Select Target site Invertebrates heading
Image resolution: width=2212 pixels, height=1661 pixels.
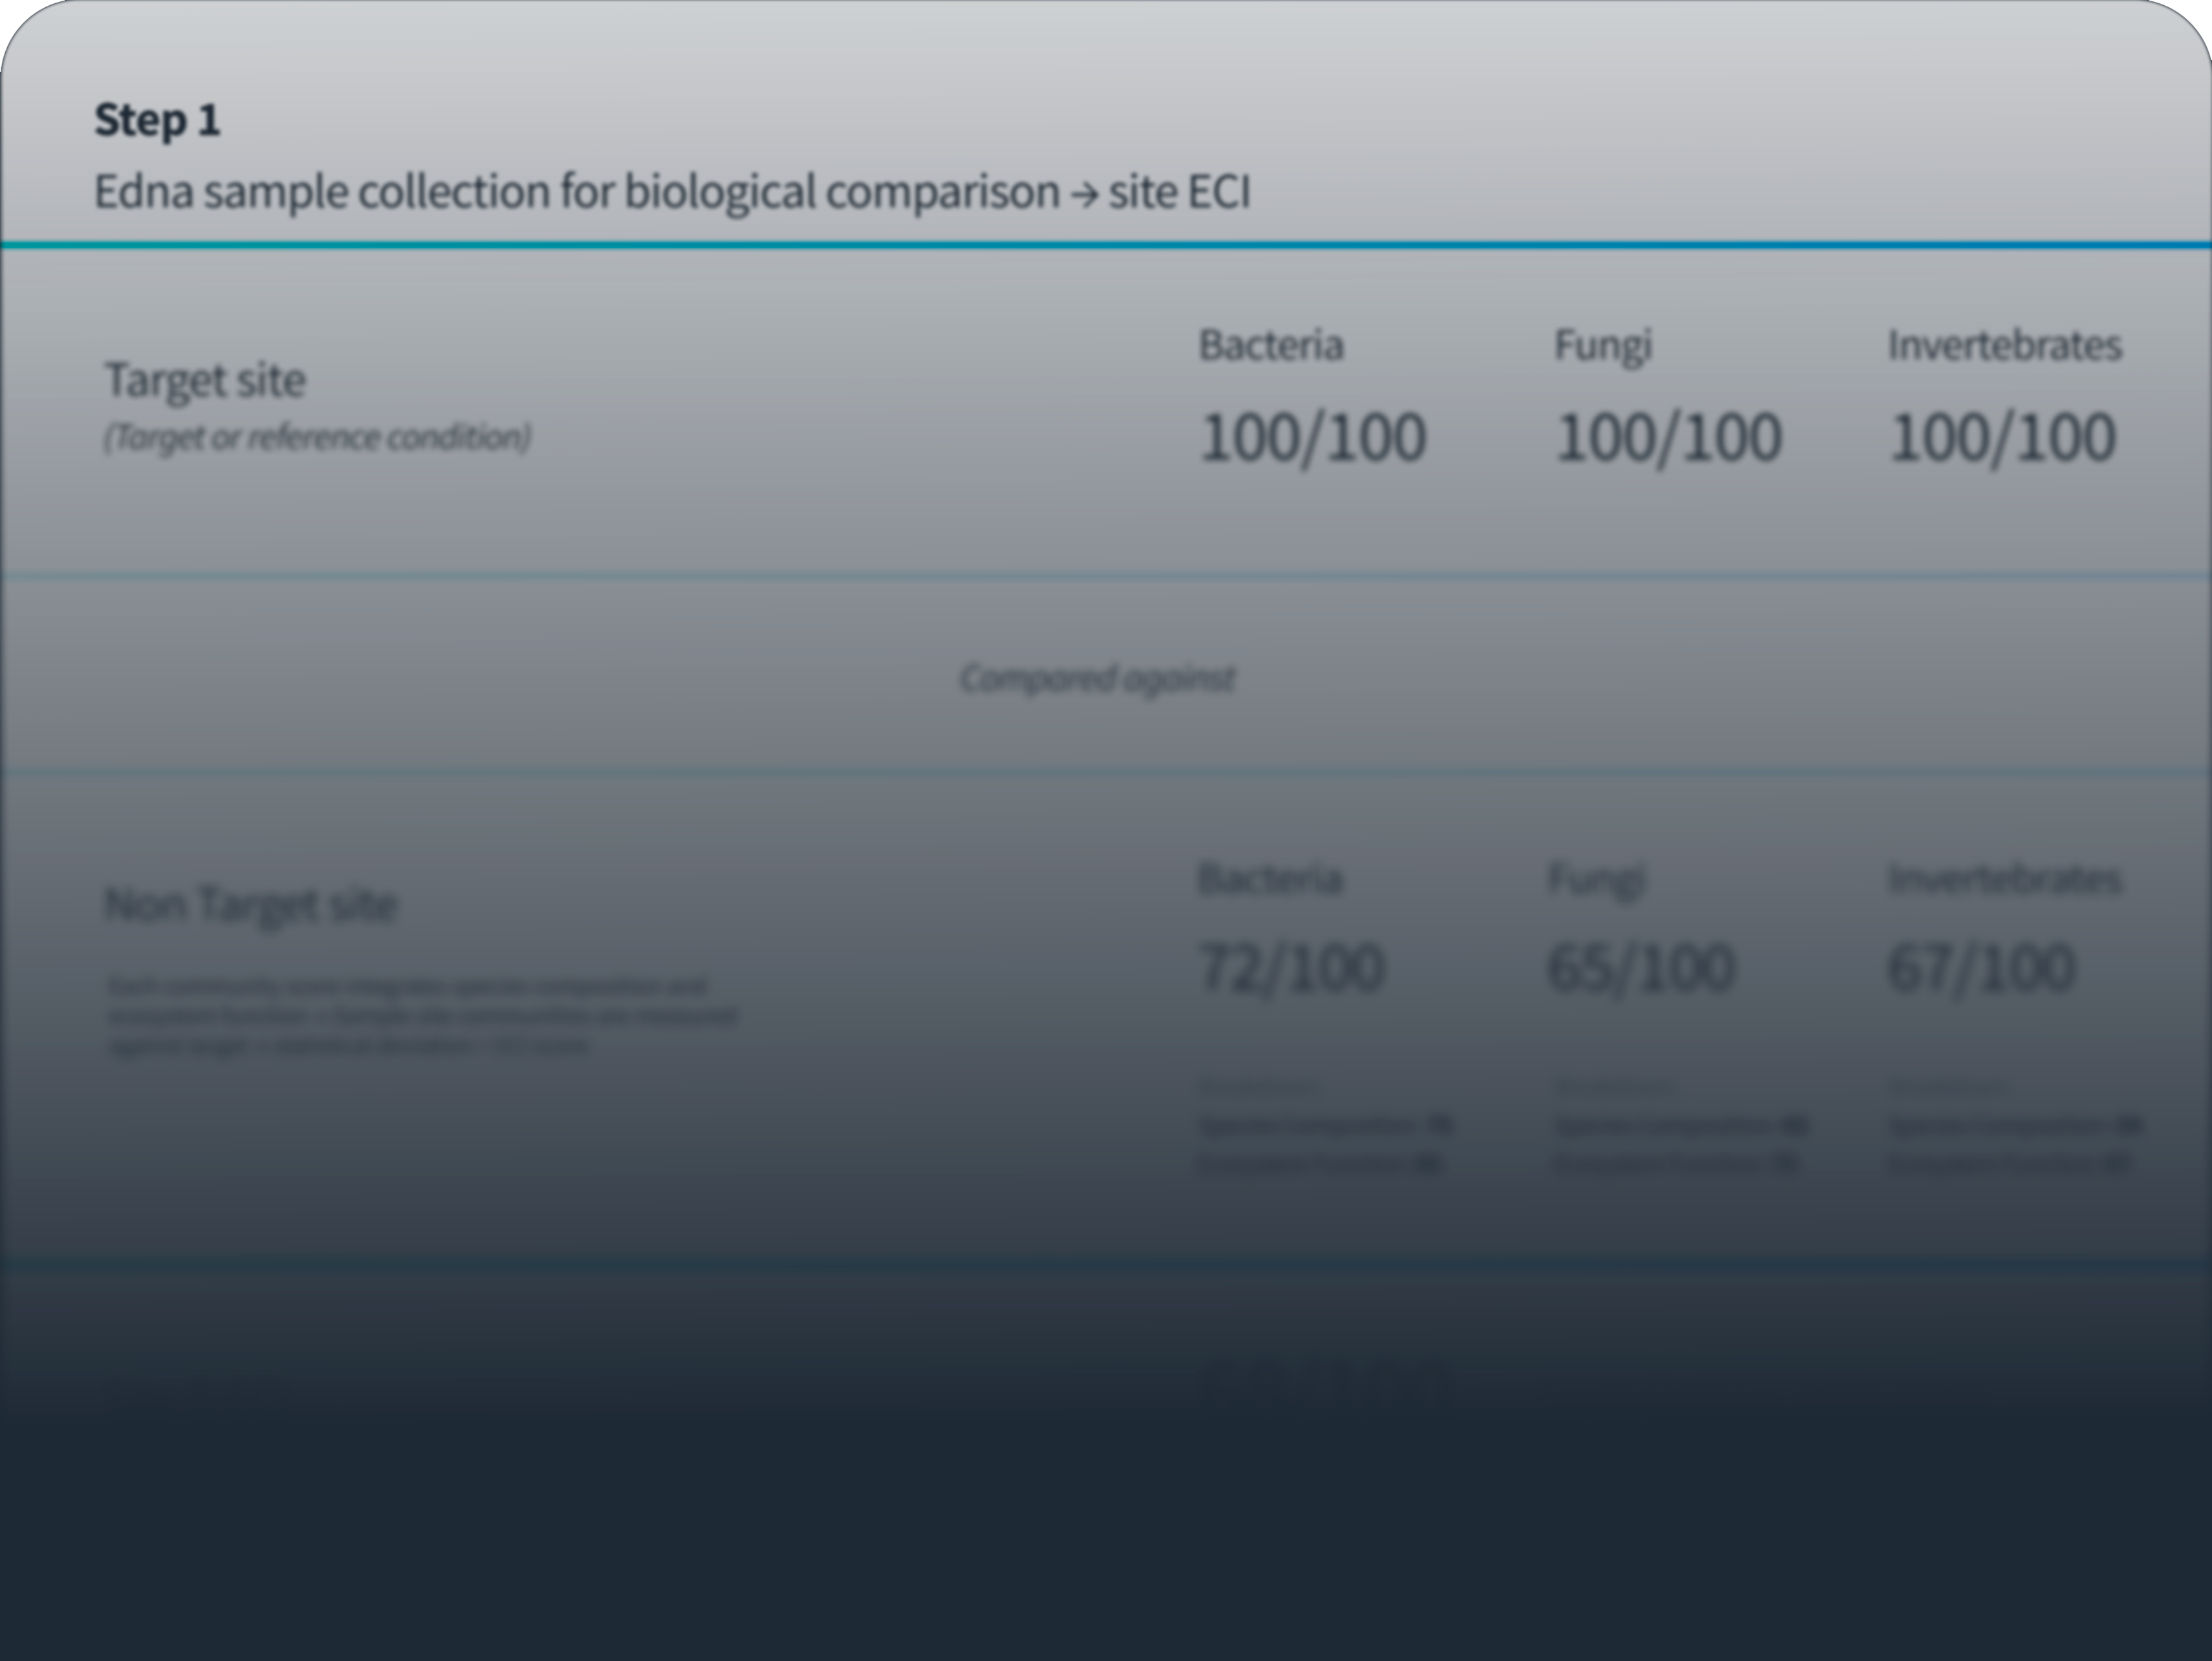(x=2004, y=345)
